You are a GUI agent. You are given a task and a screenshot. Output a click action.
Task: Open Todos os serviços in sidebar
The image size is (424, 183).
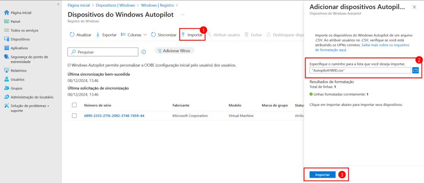tap(22, 30)
